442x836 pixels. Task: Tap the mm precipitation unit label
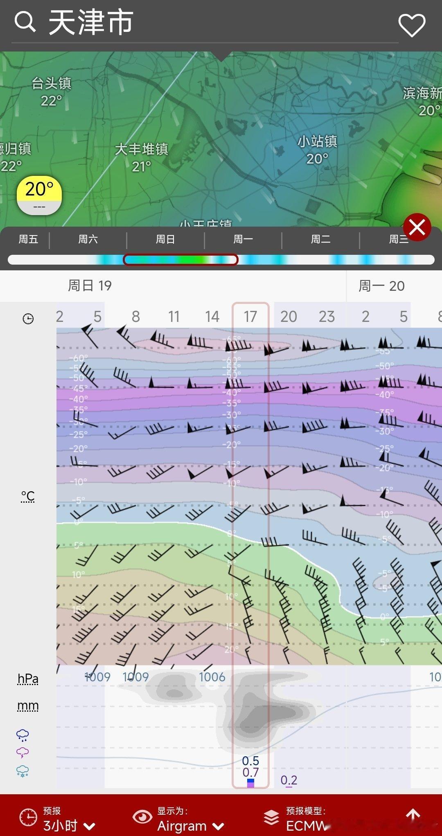pyautogui.click(x=28, y=706)
